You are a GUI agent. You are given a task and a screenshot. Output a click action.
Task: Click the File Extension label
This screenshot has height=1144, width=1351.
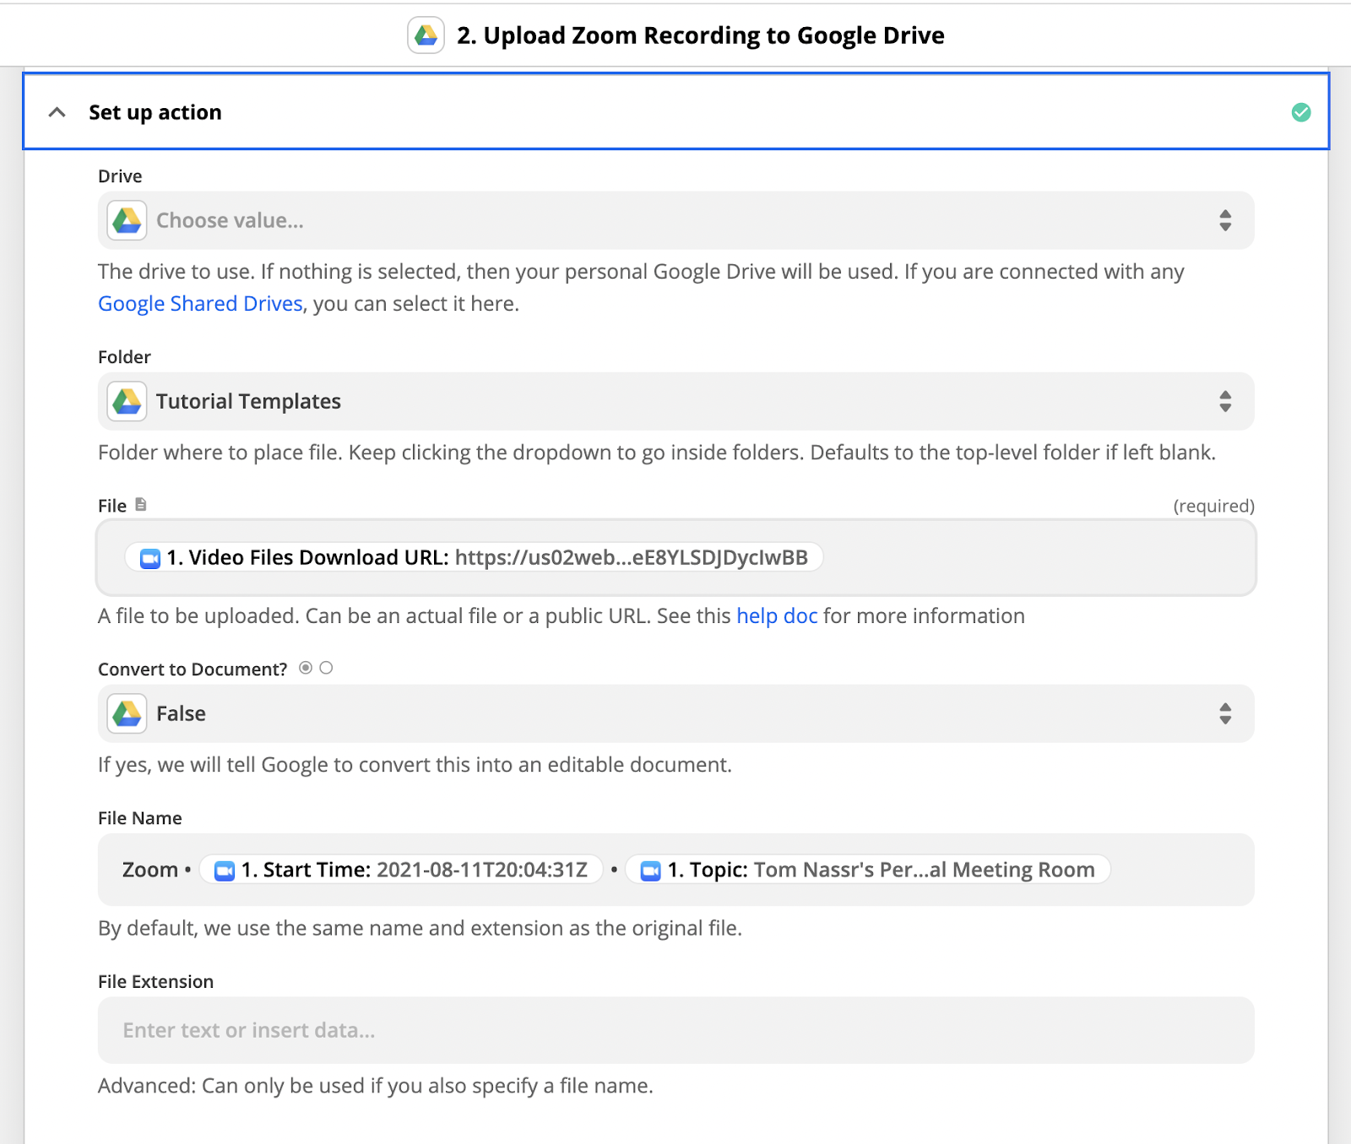point(155,981)
